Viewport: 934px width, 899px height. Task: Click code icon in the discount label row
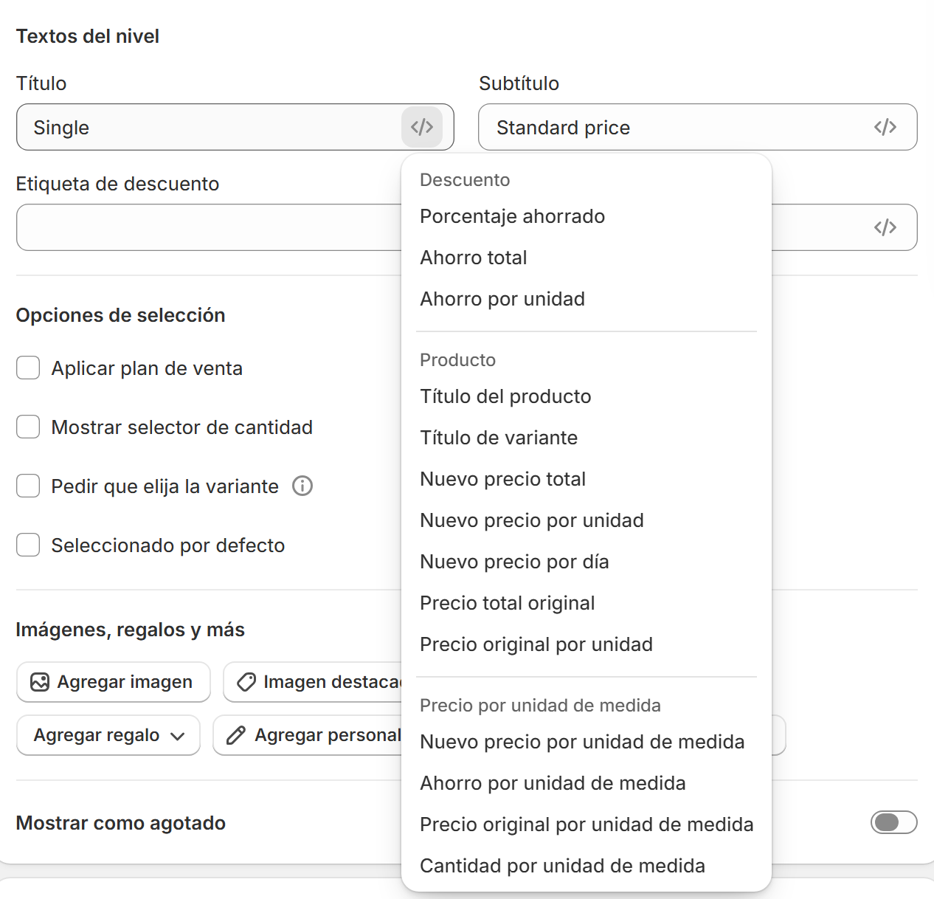pos(885,227)
